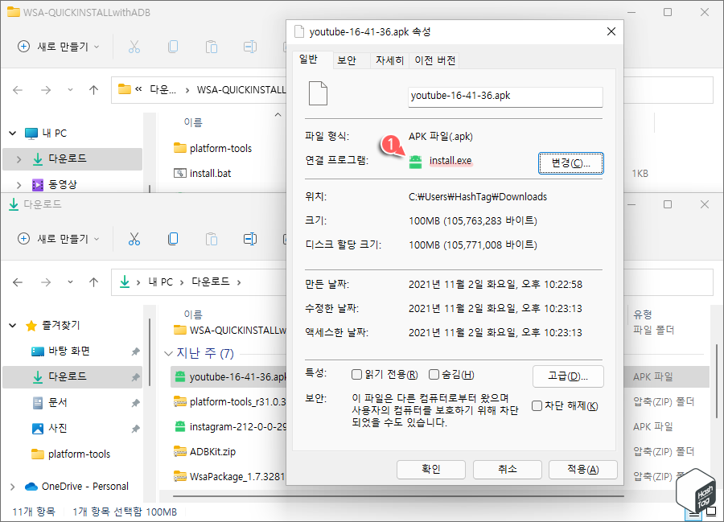Click Paste icon in WSA-QUICKINSTALLwithADB window toolbar

(x=212, y=47)
